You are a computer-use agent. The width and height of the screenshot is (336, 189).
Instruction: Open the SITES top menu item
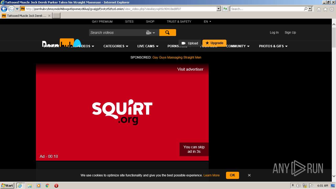[129, 22]
